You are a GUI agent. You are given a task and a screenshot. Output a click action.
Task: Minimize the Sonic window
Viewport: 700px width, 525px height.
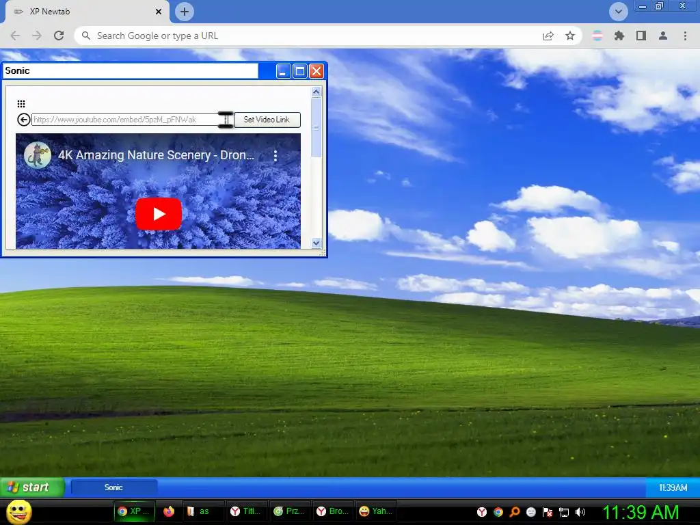tap(283, 71)
